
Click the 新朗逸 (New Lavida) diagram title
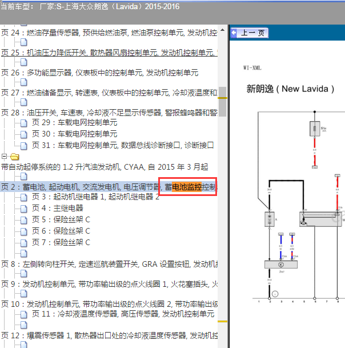tap(290, 89)
